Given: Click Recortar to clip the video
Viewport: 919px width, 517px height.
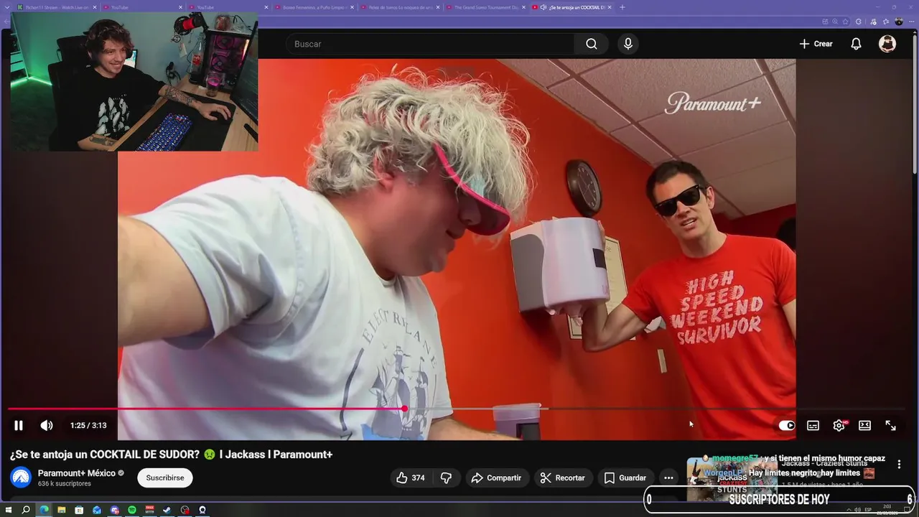Looking at the screenshot, I should [562, 478].
